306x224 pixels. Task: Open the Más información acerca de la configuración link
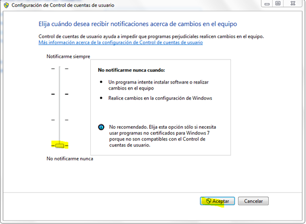[x=120, y=42]
